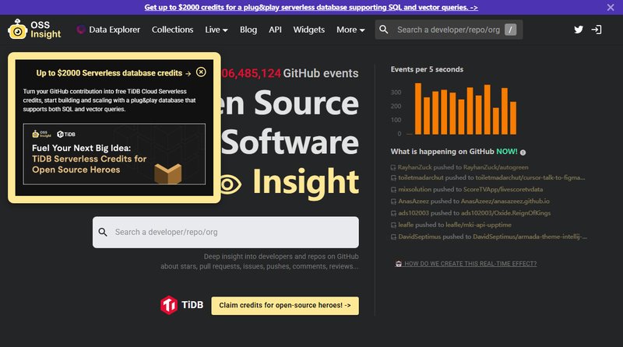Click the Events per 5 seconds heading
623x347 pixels.
click(x=427, y=69)
